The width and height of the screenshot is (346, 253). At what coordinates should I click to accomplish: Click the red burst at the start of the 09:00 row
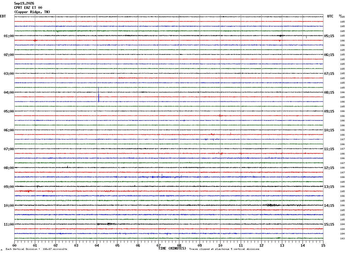26,191
